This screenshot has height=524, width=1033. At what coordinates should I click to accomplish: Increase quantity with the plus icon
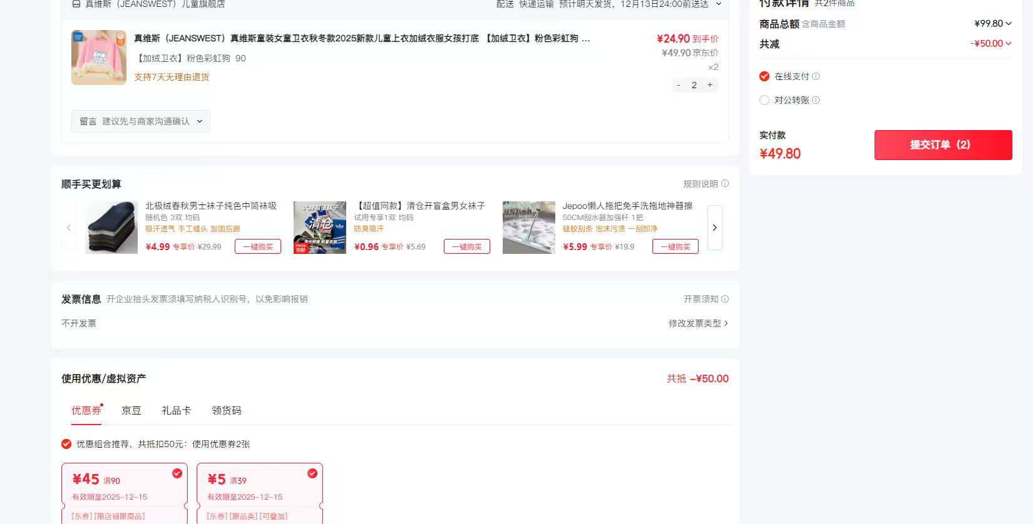710,85
